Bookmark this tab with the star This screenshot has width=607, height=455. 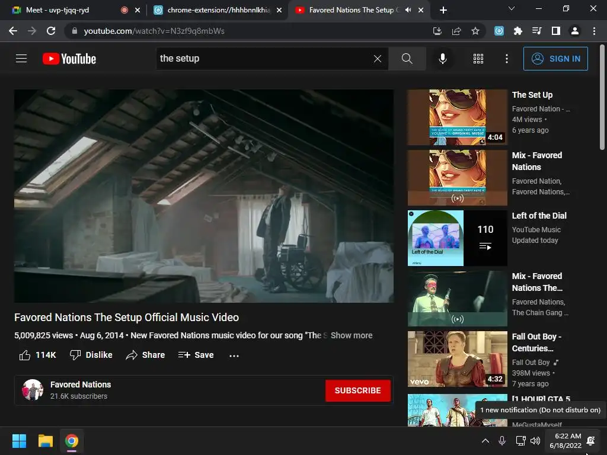(475, 31)
